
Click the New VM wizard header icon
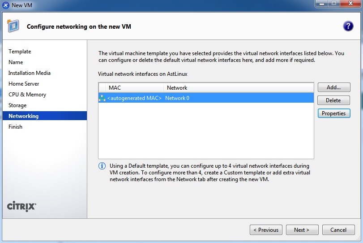[13, 26]
